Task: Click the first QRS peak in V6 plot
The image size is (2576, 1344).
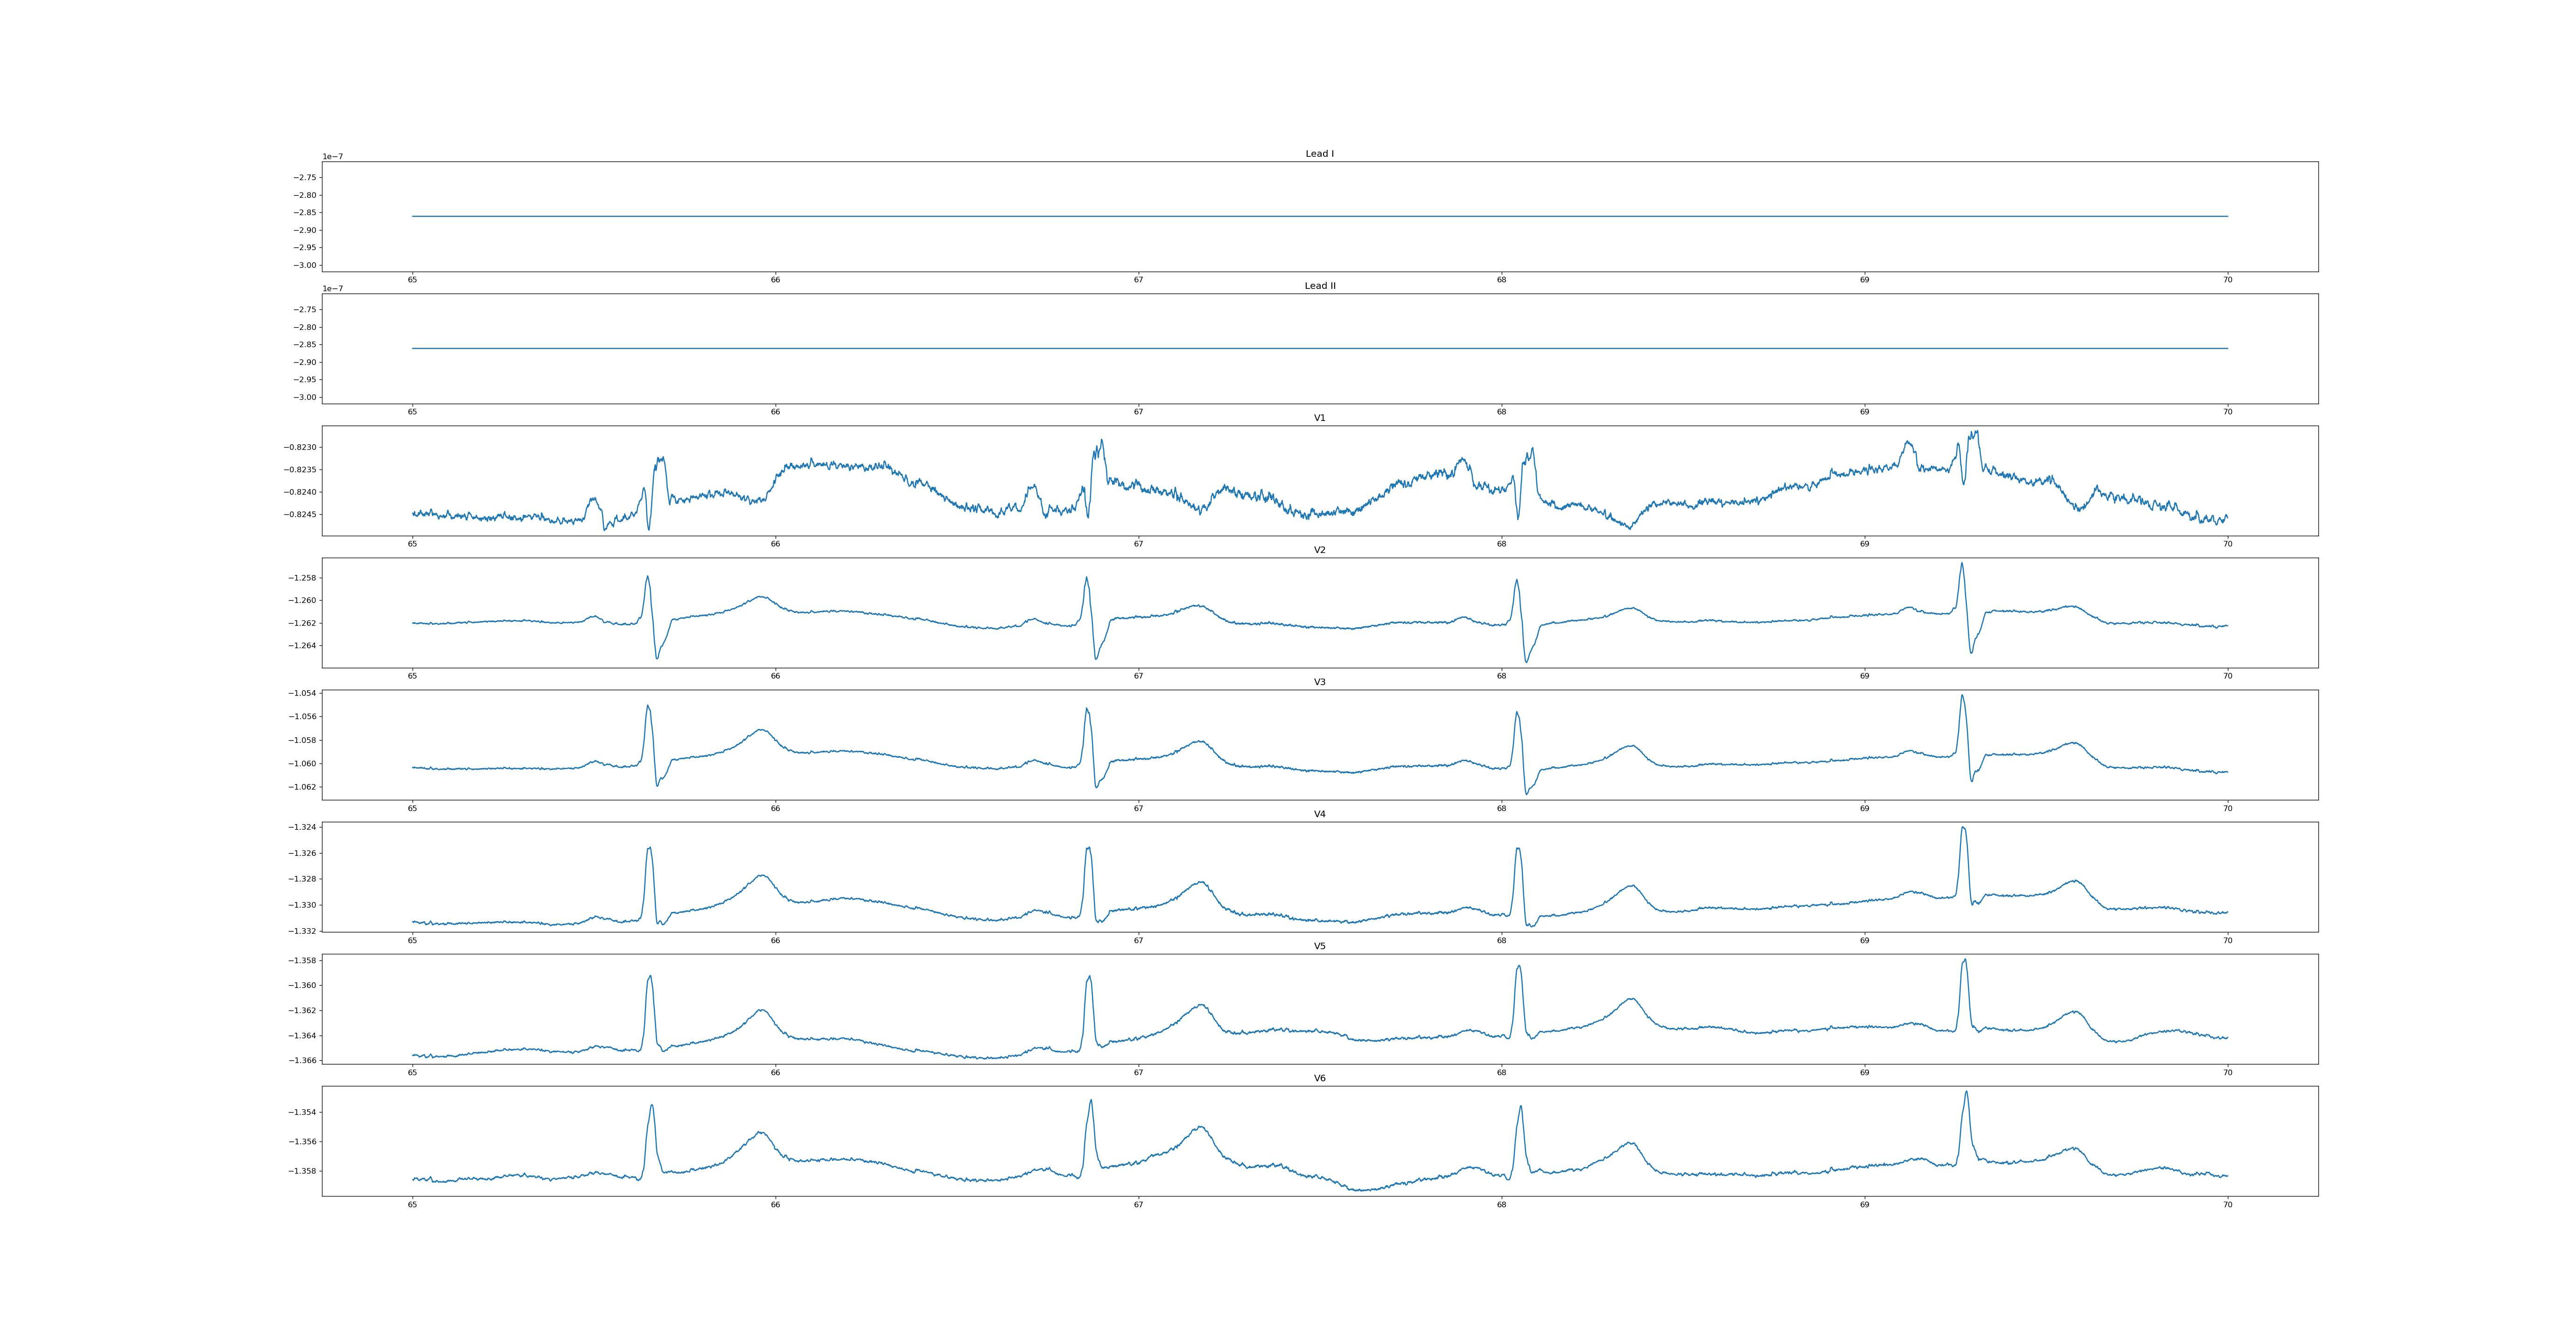Action: coord(652,1106)
